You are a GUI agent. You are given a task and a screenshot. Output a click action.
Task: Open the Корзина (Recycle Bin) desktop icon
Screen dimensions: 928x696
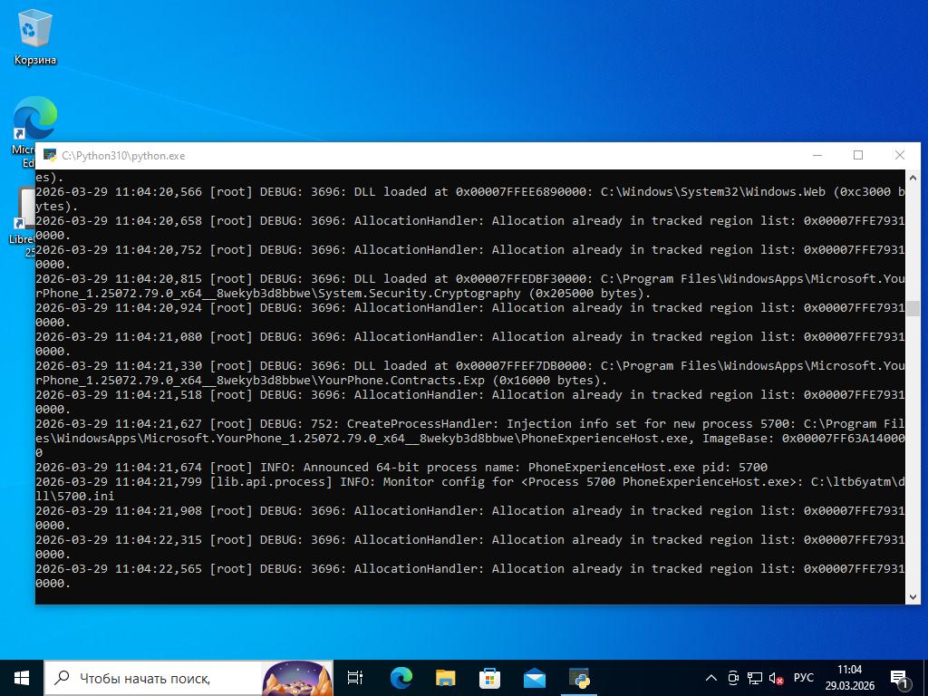pos(34,36)
